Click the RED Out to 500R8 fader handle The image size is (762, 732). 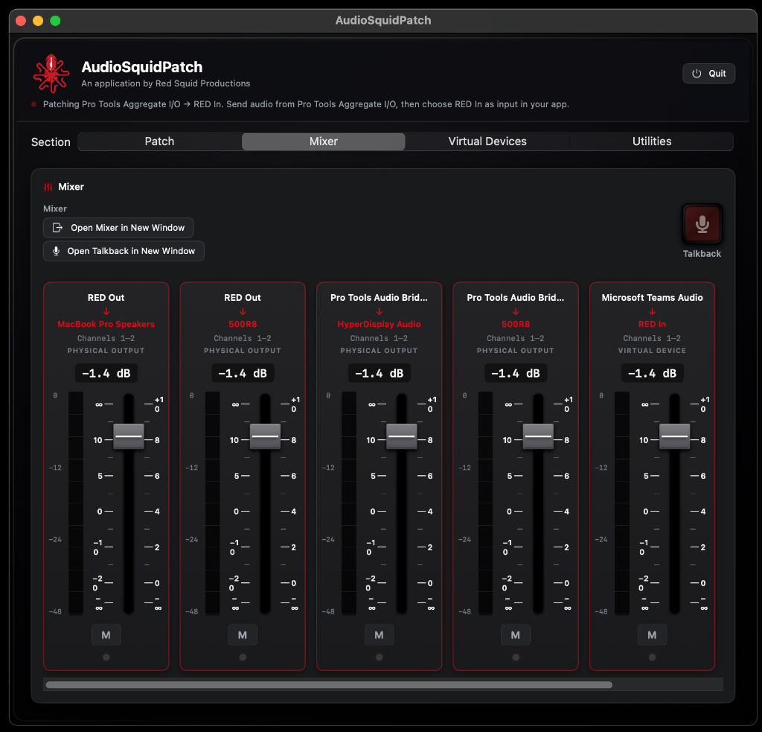click(266, 436)
